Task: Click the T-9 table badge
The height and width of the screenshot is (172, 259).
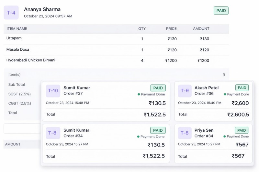Action: click(x=185, y=91)
